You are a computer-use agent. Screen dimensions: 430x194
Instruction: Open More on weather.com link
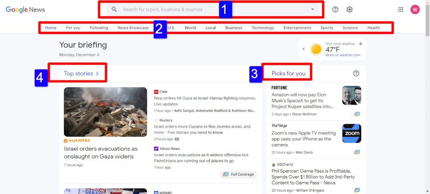pos(343,55)
